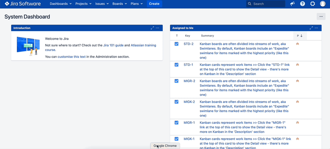Image resolution: width=330 pixels, height=149 pixels.
Task: Click the MIGK-2 priority icon
Action: (297, 102)
